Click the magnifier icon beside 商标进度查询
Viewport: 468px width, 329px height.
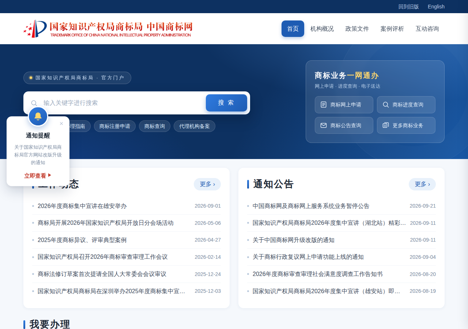[386, 105]
